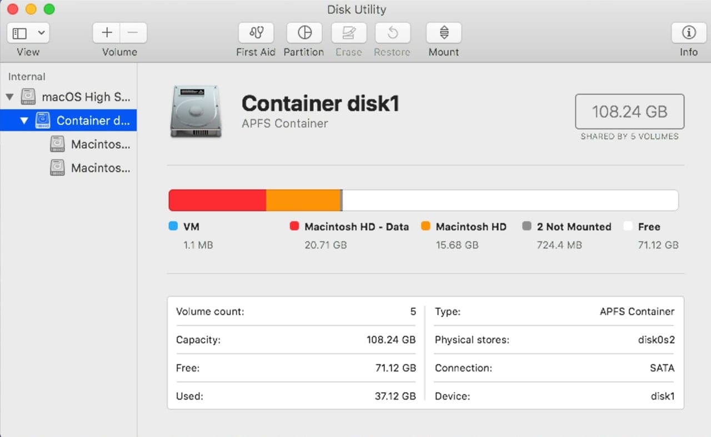Click the First Aid stethoscope icon
Screen dimensions: 711x437
(256, 33)
